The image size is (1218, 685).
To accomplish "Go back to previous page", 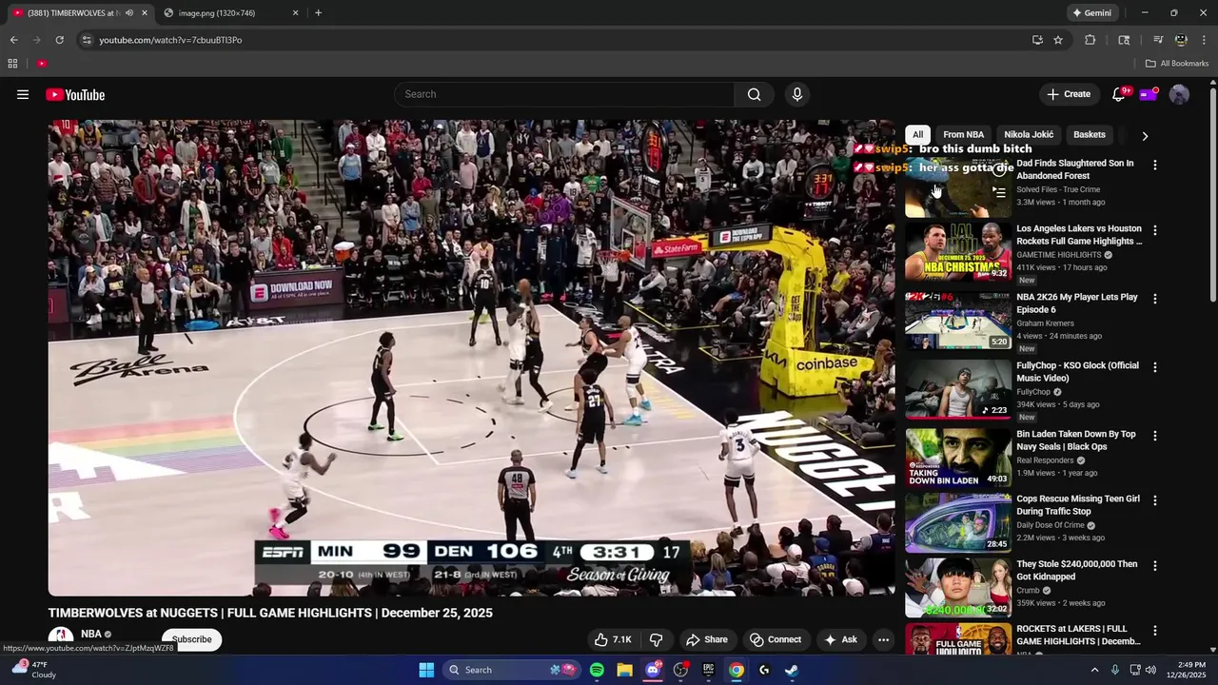I will pos(13,40).
